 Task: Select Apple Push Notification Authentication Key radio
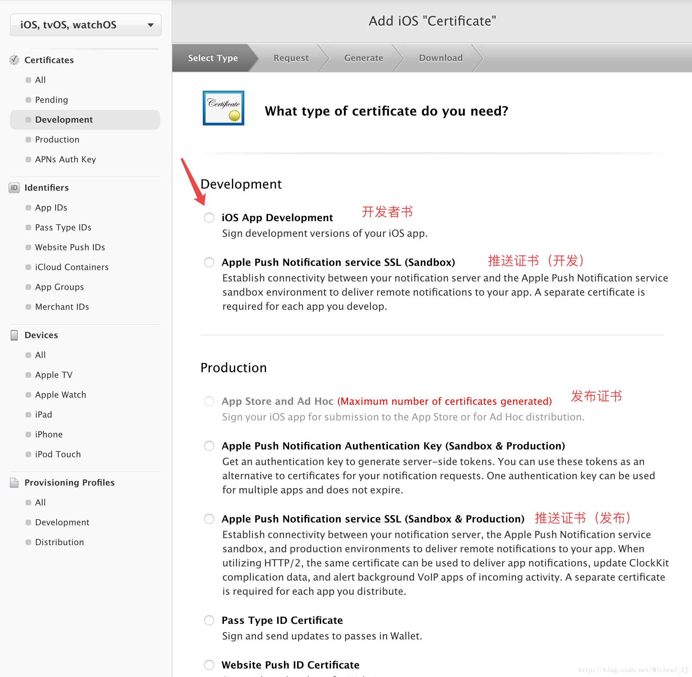pyautogui.click(x=209, y=446)
